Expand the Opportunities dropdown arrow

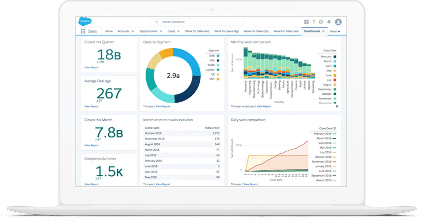(161, 31)
